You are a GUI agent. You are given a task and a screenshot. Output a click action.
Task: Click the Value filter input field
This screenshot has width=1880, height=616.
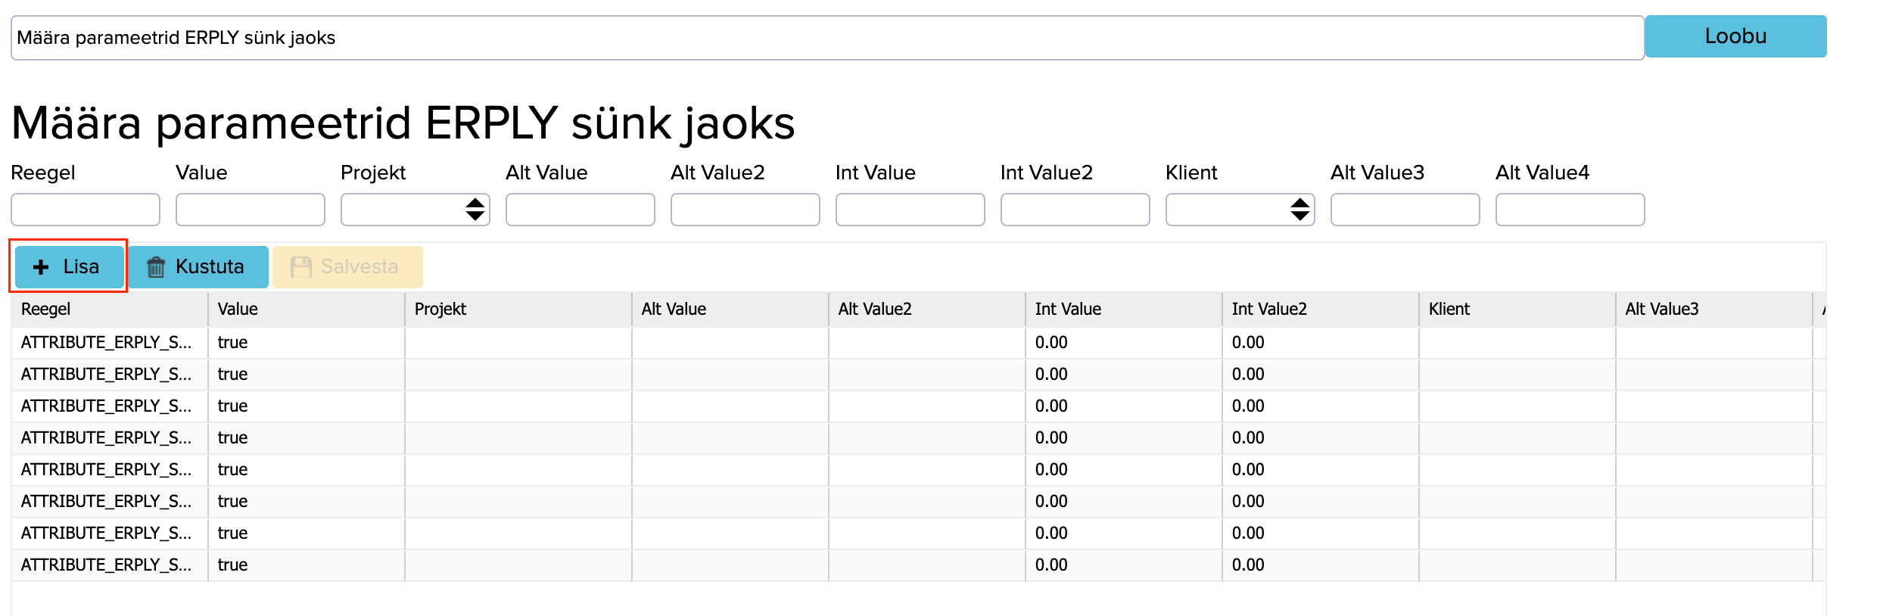click(x=251, y=210)
